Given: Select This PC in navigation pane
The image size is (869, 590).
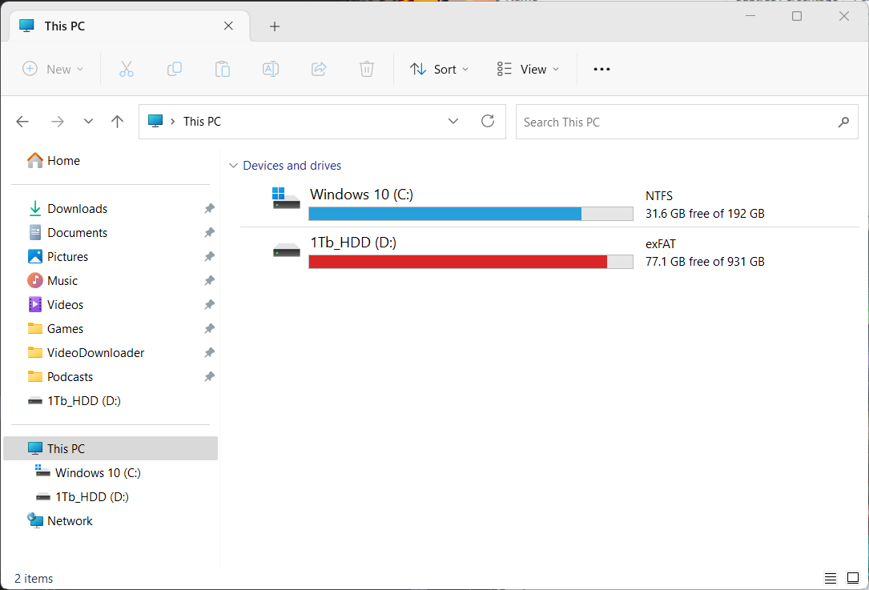Looking at the screenshot, I should point(111,449).
